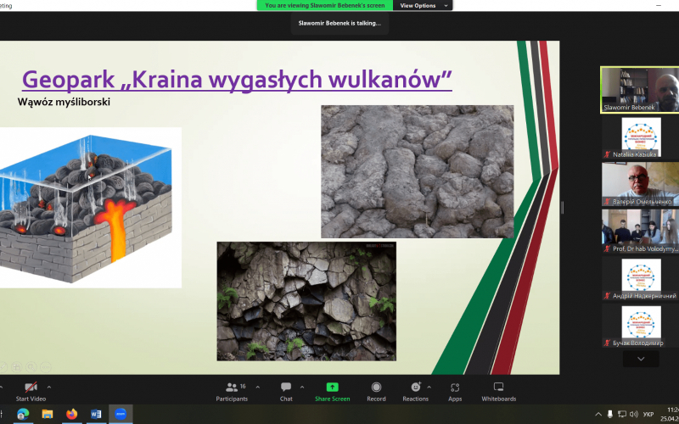
Task: Open the Reactions smiley menu
Action: 415,392
